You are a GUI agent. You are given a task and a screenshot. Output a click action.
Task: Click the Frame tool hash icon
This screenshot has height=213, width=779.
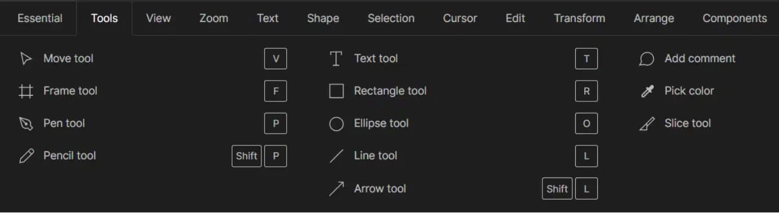coord(26,91)
